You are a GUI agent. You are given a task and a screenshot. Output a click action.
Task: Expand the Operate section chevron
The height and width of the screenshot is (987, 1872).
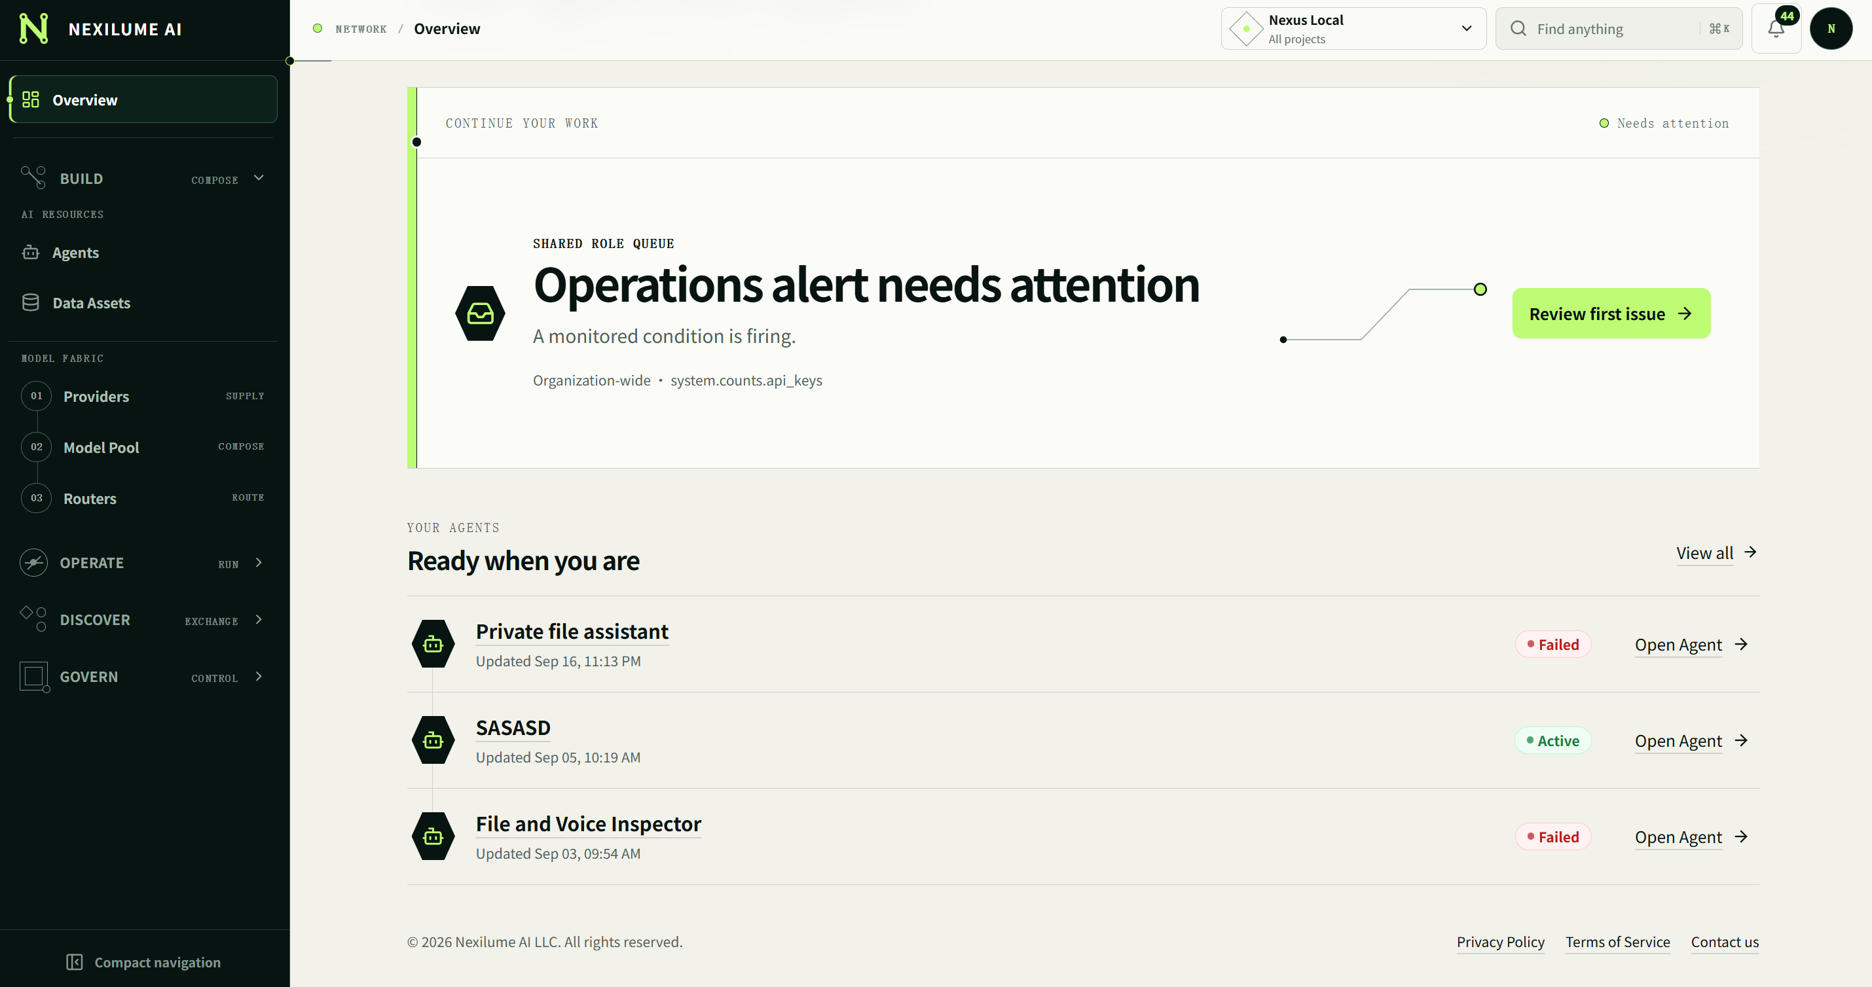(259, 563)
